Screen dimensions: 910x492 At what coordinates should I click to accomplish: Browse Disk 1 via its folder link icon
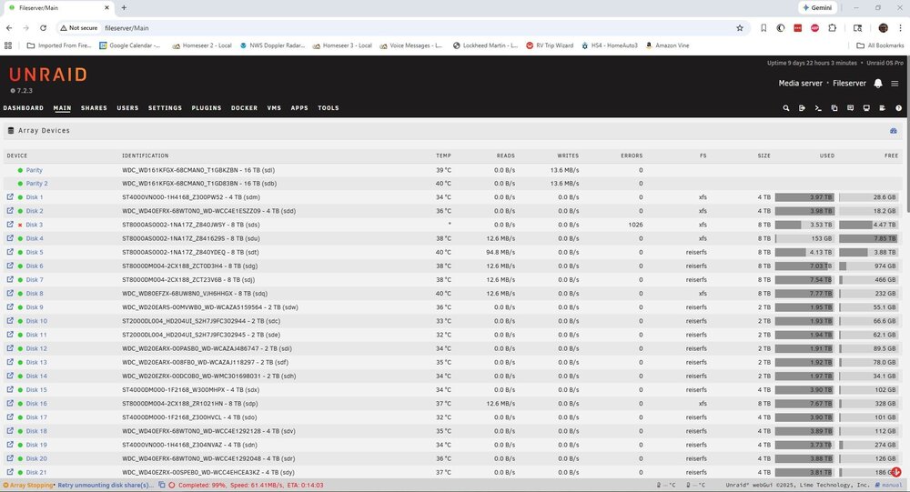pyautogui.click(x=10, y=196)
